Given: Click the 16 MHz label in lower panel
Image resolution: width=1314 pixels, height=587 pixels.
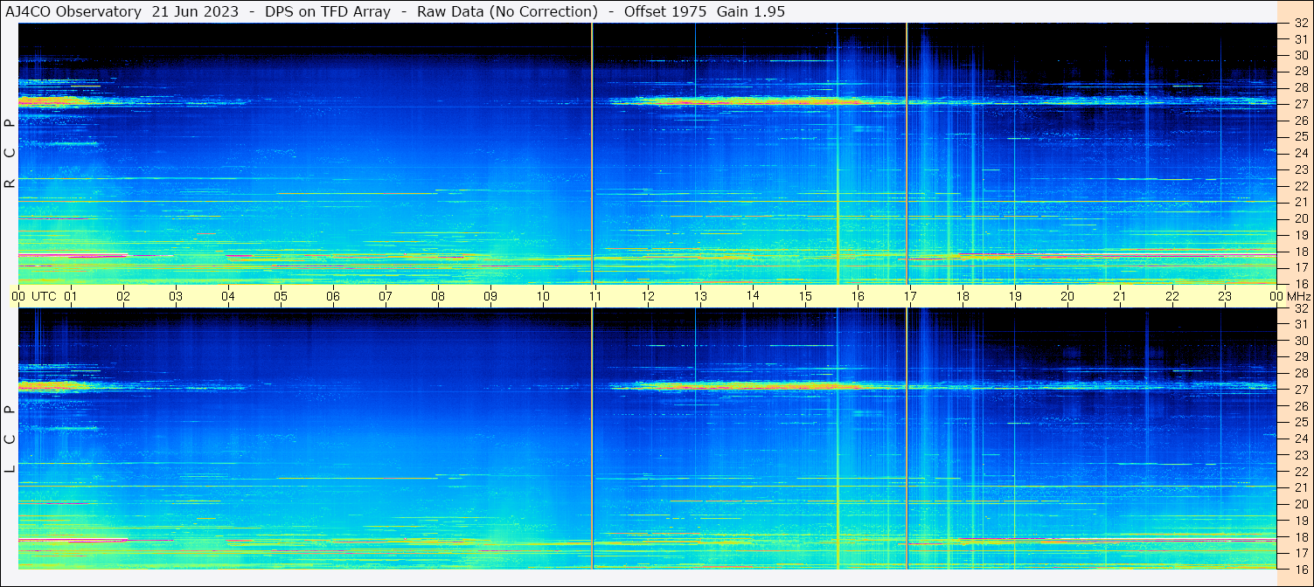Looking at the screenshot, I should [1300, 569].
